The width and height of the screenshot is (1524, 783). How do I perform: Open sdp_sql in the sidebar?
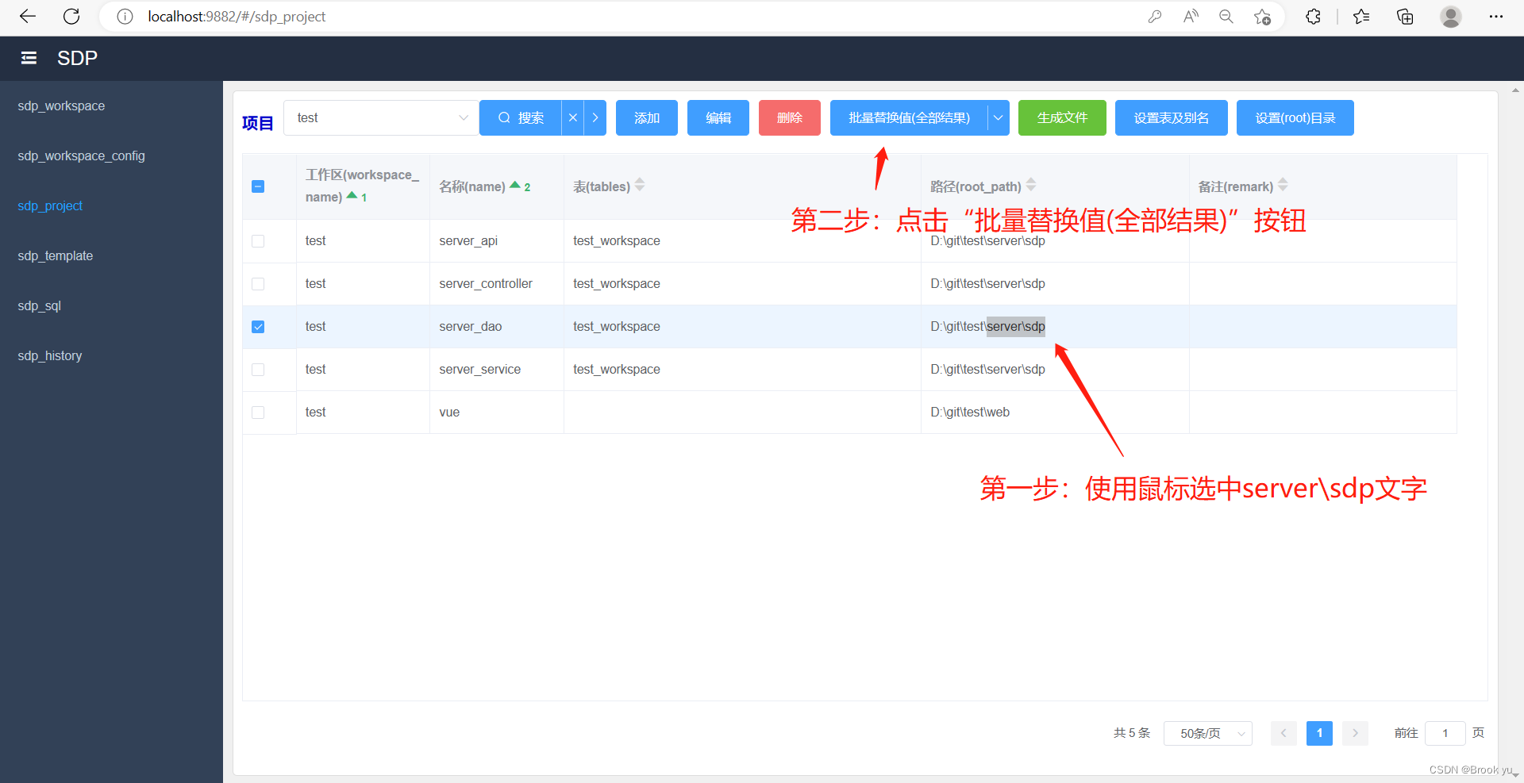pos(40,305)
